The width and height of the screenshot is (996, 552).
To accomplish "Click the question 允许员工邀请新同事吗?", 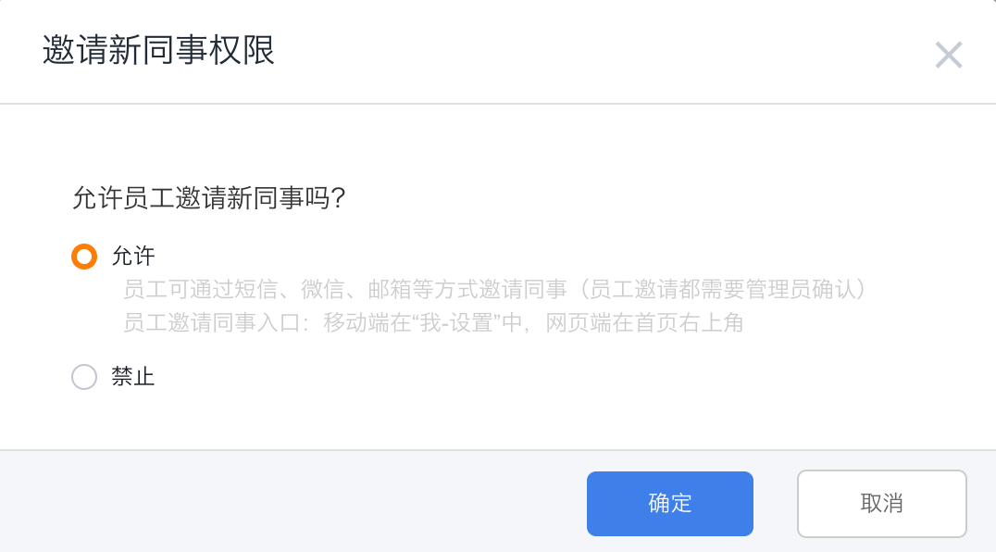I will [208, 198].
